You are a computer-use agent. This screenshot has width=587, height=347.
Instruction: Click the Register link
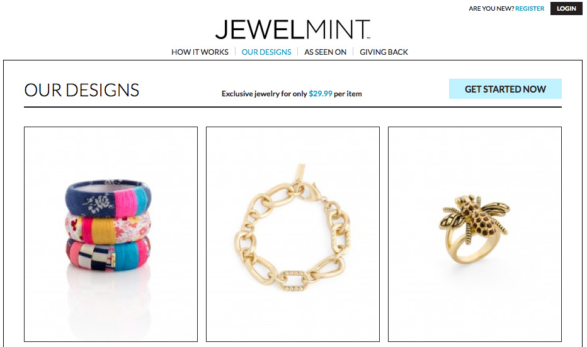(x=529, y=8)
